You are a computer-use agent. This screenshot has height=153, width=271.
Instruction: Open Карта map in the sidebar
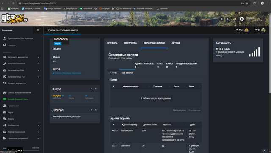coord(10,112)
